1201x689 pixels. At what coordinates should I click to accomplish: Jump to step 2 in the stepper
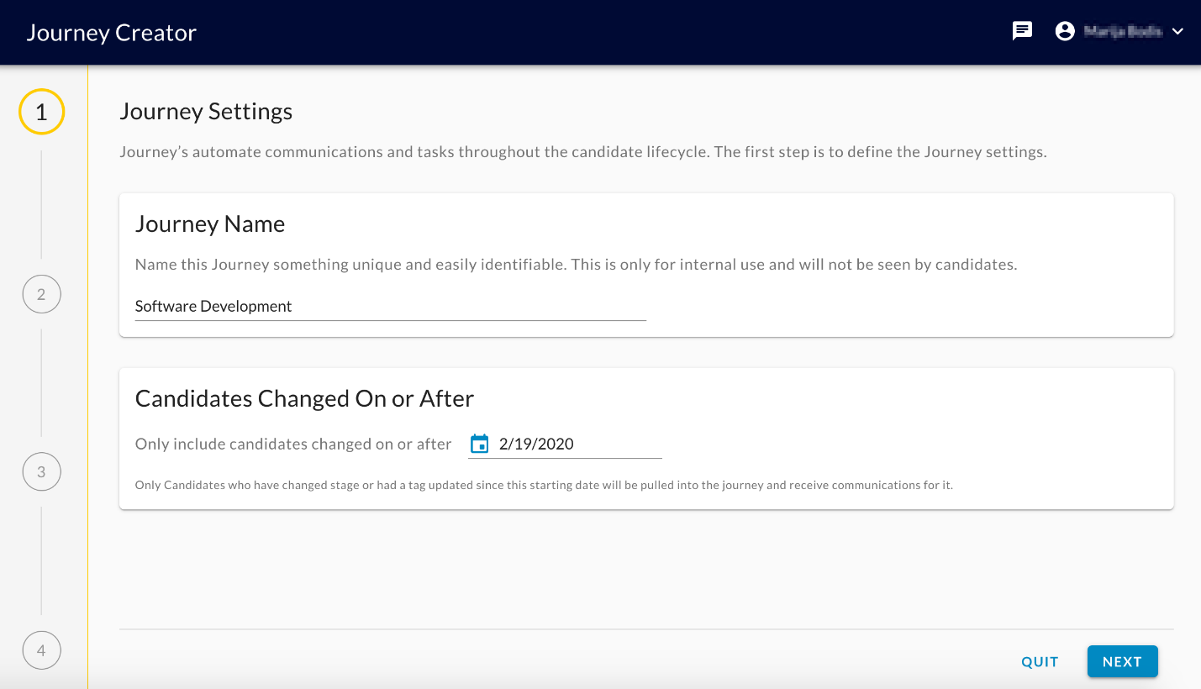(x=41, y=294)
